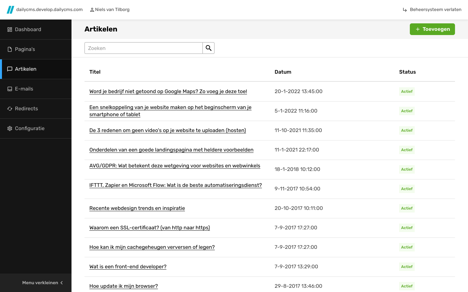Click the Configuratie gear icon
Screen dimensions: 468x292
pos(10,128)
